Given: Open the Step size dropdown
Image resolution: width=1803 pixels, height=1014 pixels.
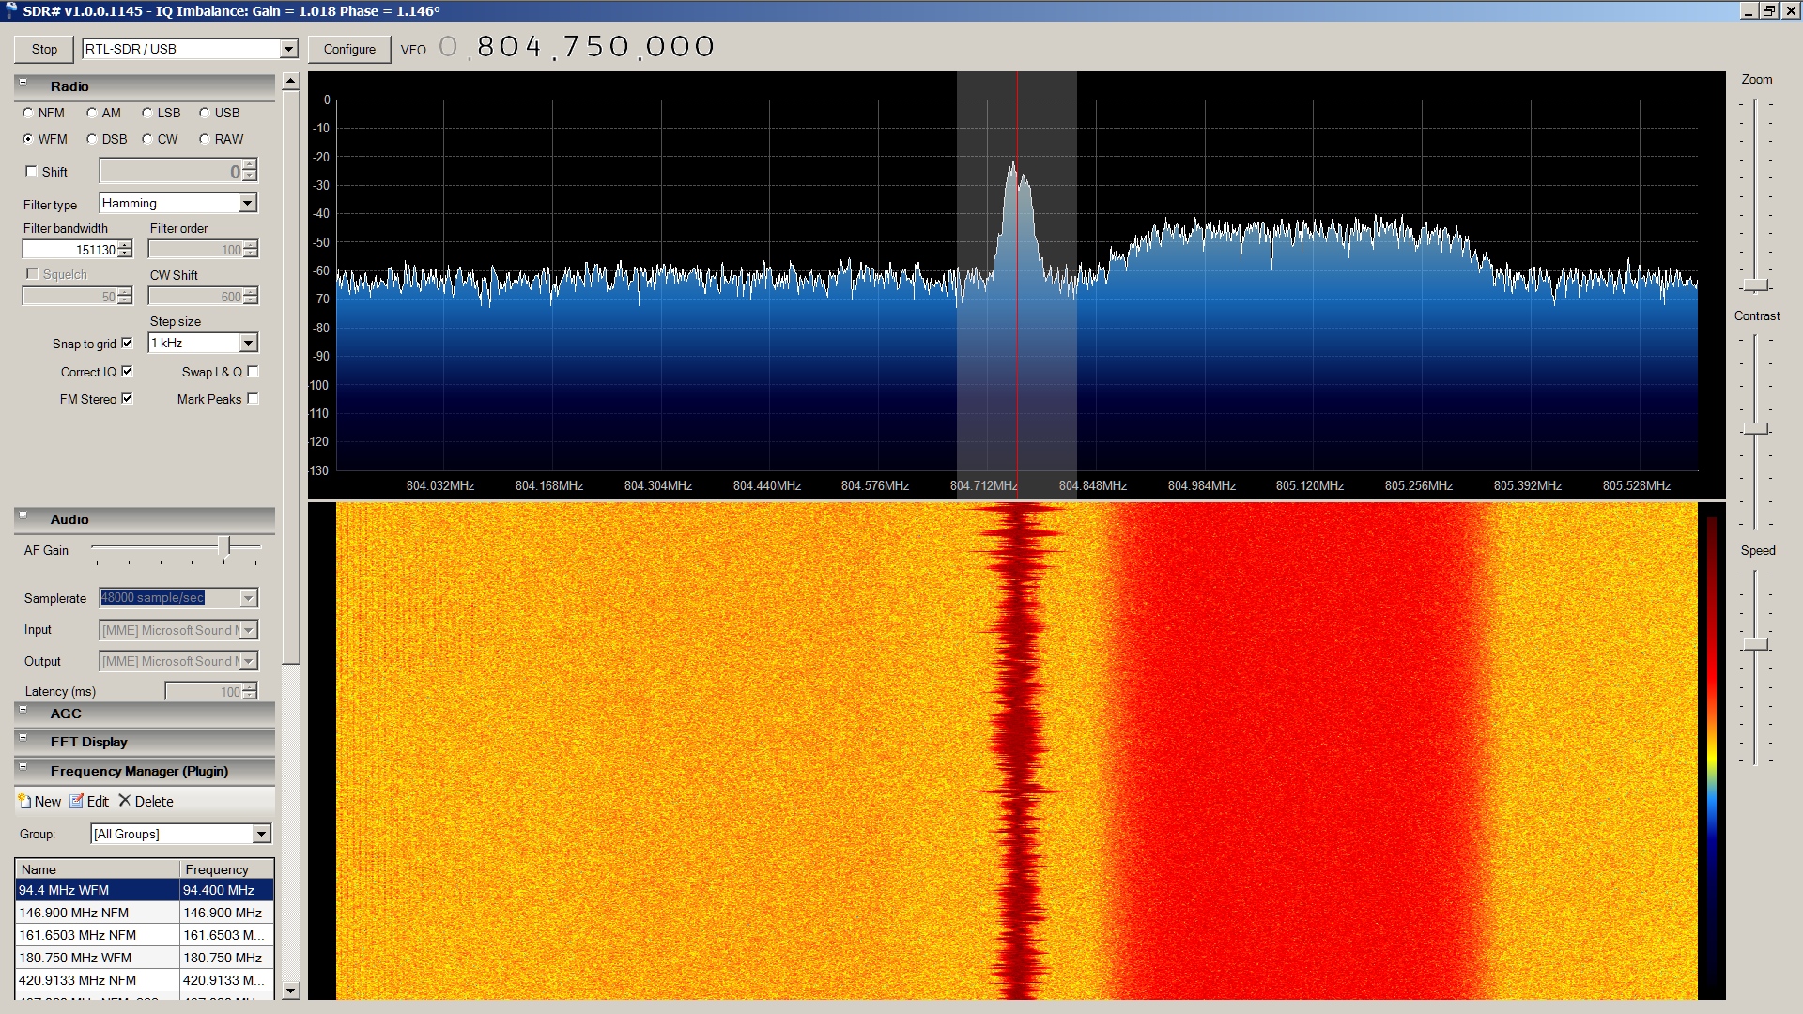Looking at the screenshot, I should point(248,343).
